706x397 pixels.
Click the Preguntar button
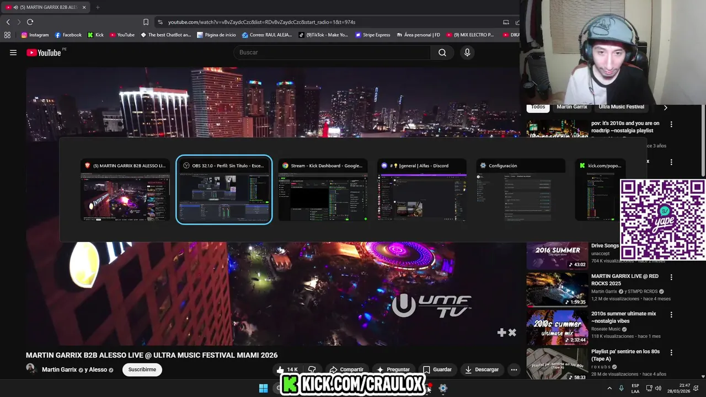393,369
